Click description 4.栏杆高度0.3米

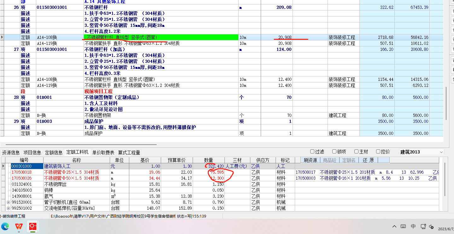[102, 73]
